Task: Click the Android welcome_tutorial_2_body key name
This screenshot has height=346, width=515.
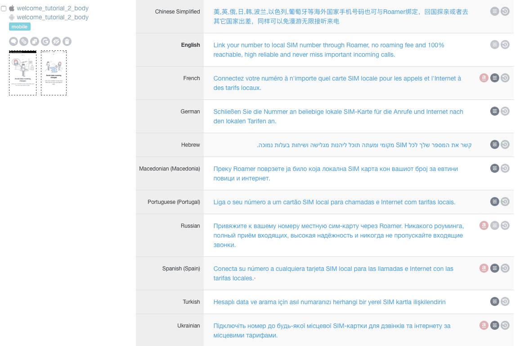Action: point(53,17)
